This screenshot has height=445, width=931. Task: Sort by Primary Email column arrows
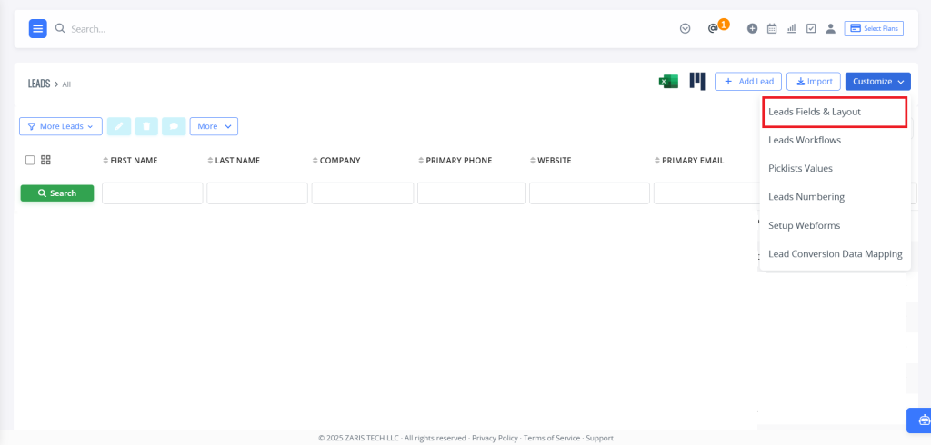click(x=657, y=161)
